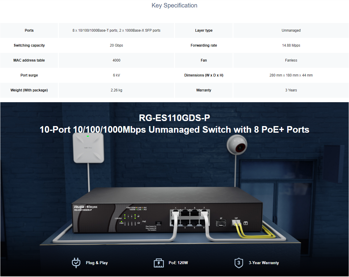
Task: Select the Layer type label
Action: [204, 30]
